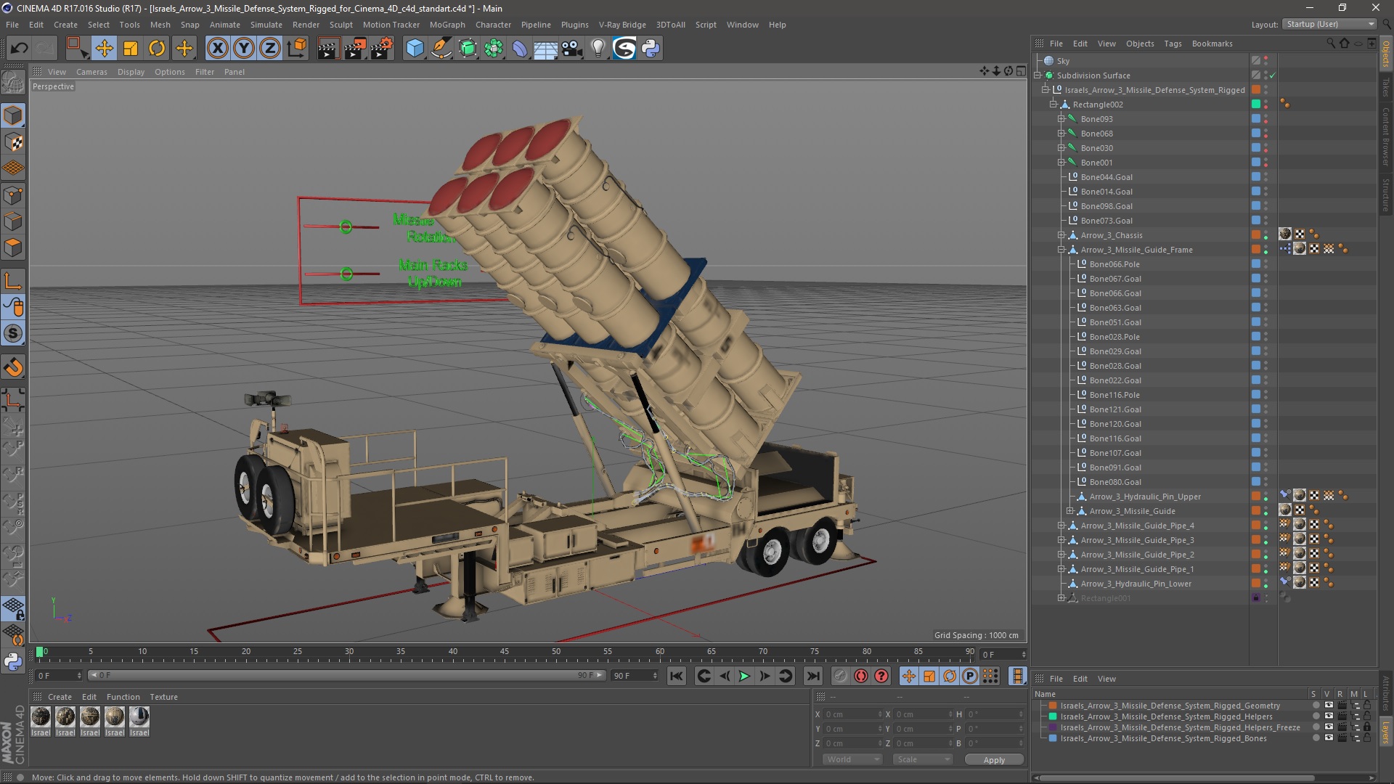
Task: Click the Apply button in coordinates
Action: click(x=994, y=760)
